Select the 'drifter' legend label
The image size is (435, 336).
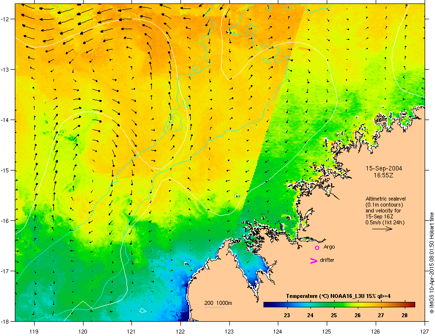tap(327, 260)
